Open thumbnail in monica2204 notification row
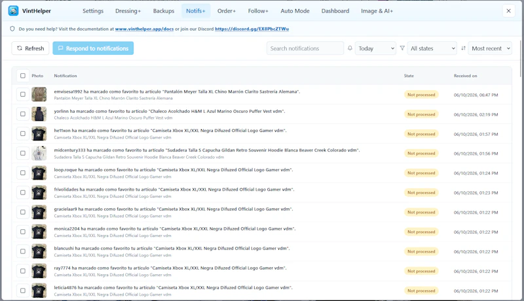524x301 pixels. coord(39,232)
